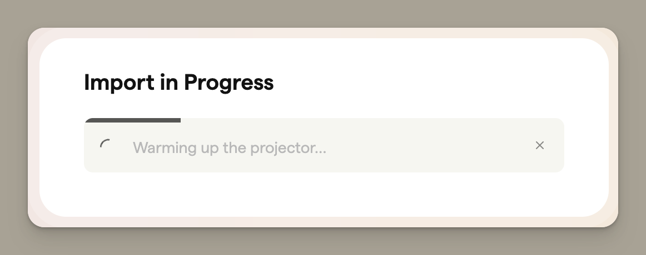Select the spinner beside the status message
Viewport: 646px width, 255px height.
click(x=105, y=145)
